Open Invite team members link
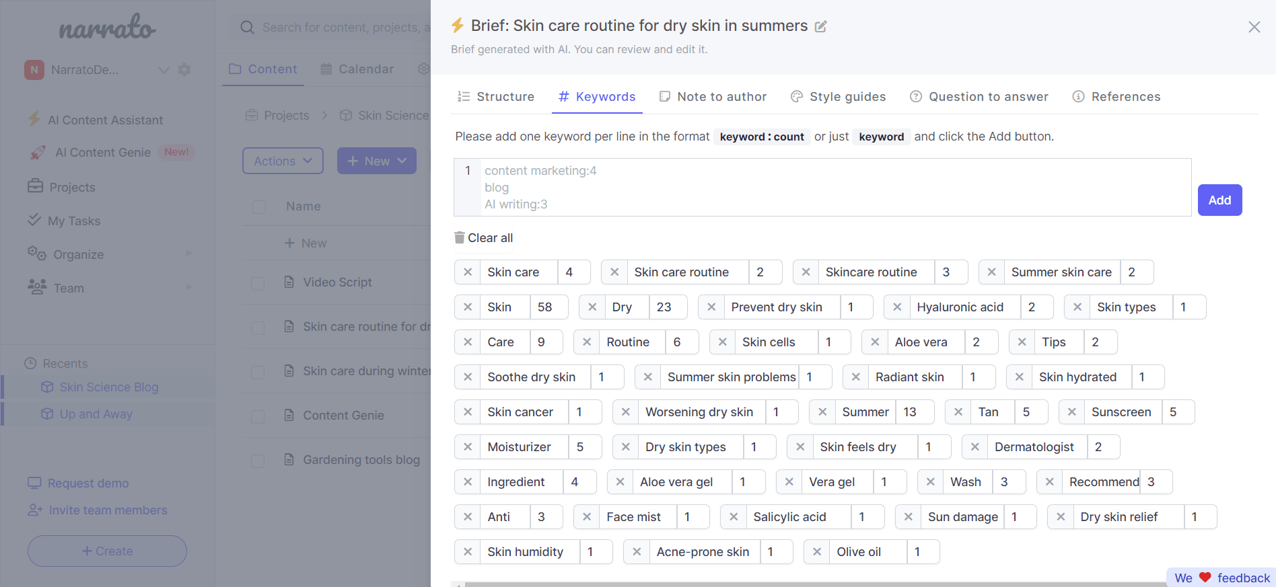This screenshot has width=1276, height=587. click(108, 510)
